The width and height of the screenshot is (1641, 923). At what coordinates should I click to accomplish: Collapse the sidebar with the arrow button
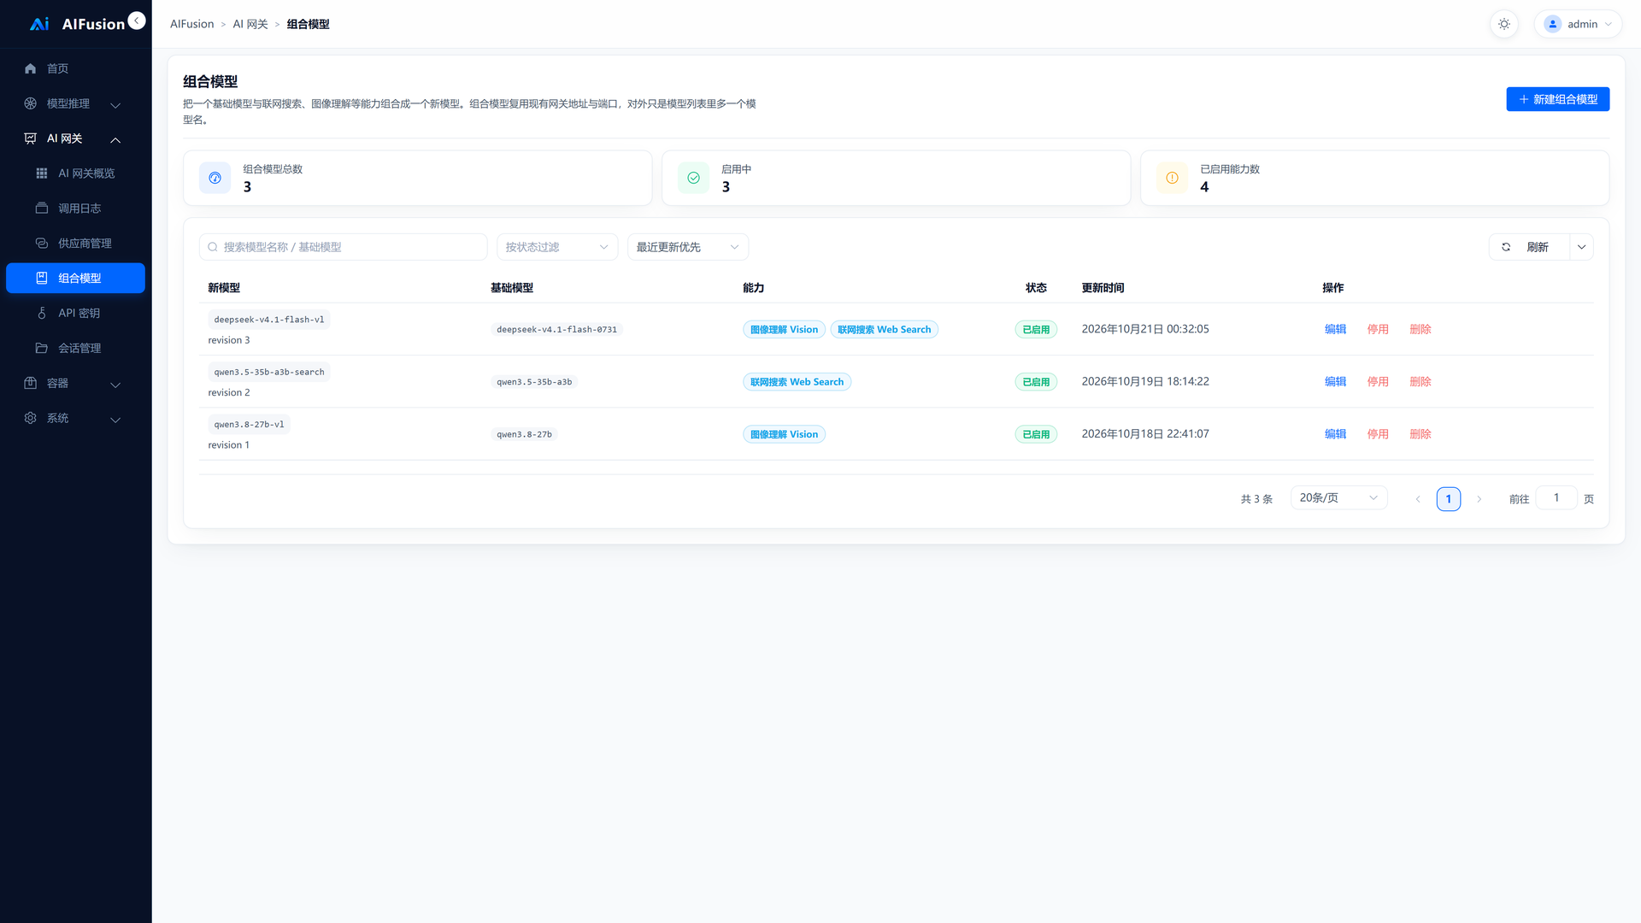pyautogui.click(x=137, y=21)
